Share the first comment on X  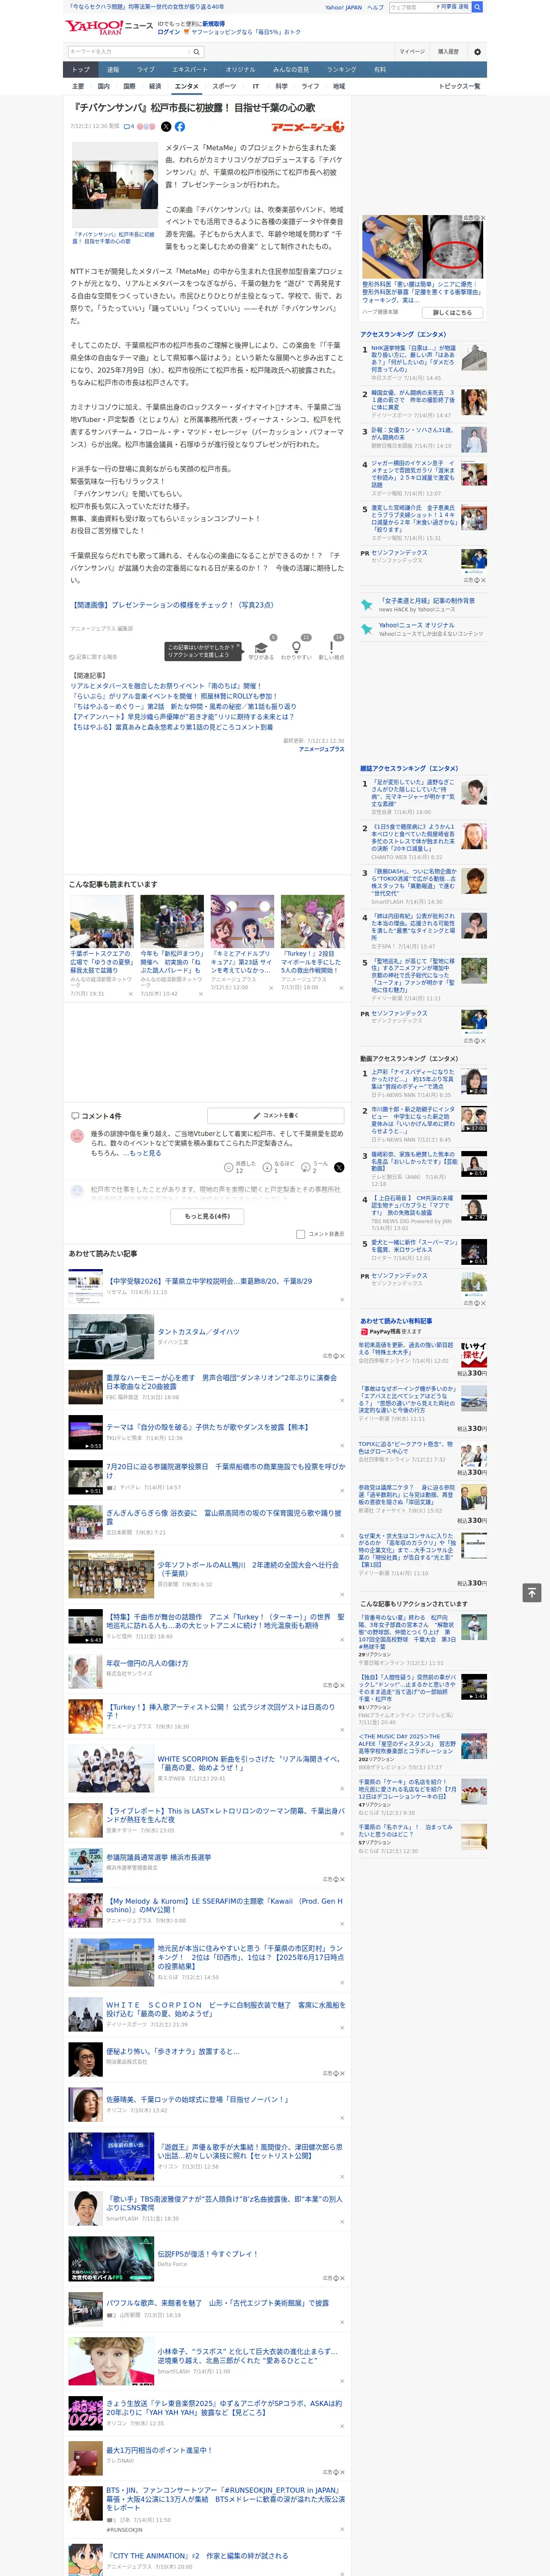tap(339, 1167)
